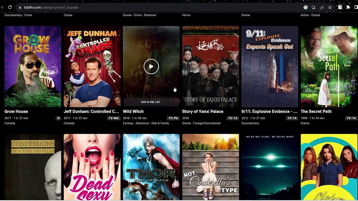Reload the Tubi page

pyautogui.click(x=10, y=7)
